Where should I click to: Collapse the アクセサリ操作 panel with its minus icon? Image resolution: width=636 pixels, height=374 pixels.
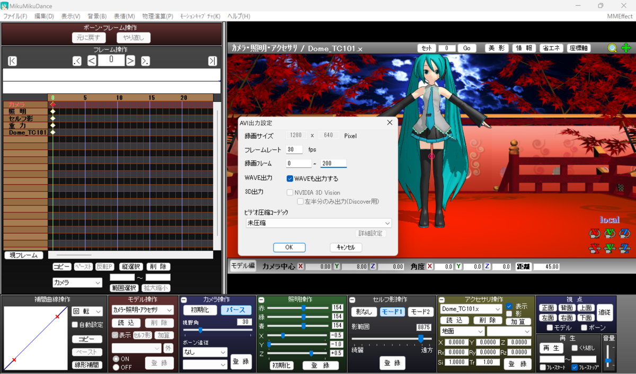coord(441,300)
